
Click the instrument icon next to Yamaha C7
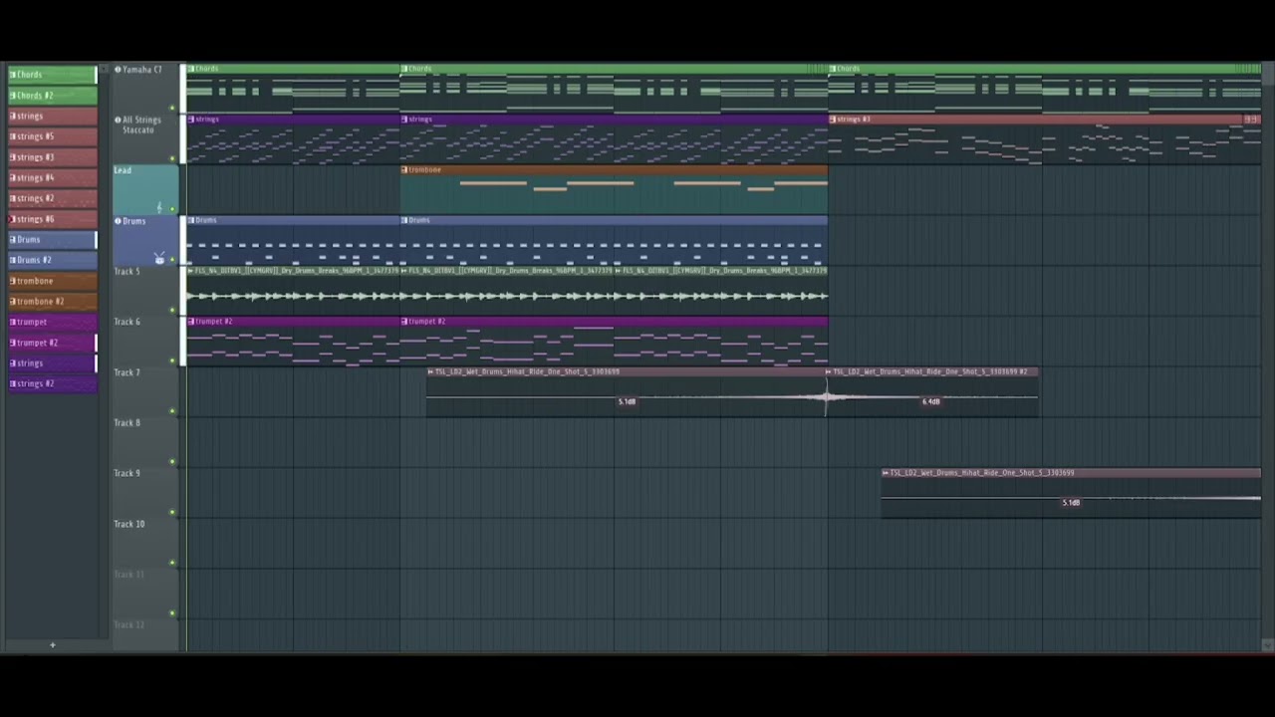click(118, 70)
